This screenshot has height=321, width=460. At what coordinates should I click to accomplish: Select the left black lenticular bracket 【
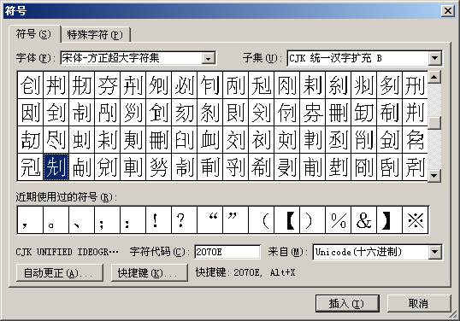pyautogui.click(x=287, y=220)
